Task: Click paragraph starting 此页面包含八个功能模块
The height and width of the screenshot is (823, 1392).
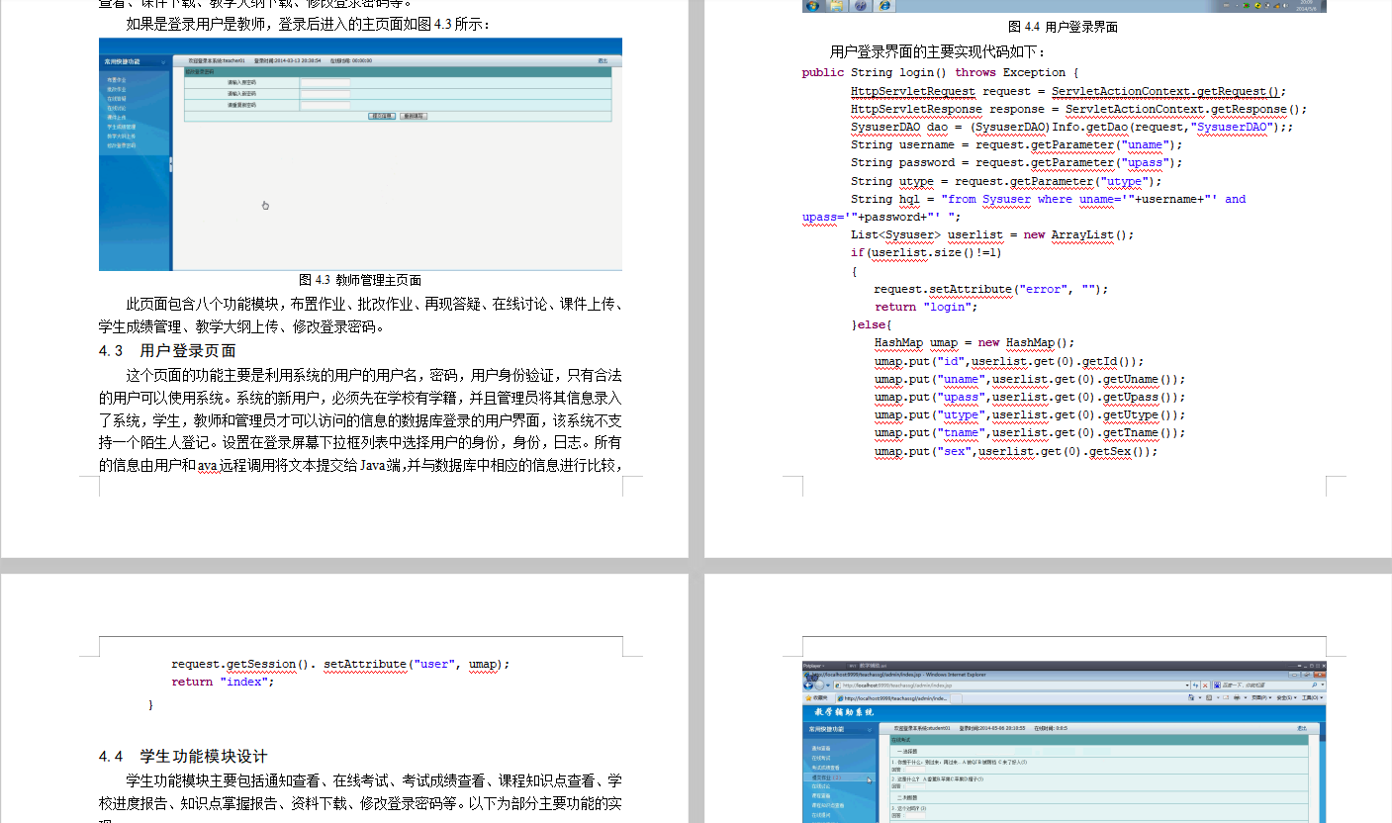Action: 360,315
